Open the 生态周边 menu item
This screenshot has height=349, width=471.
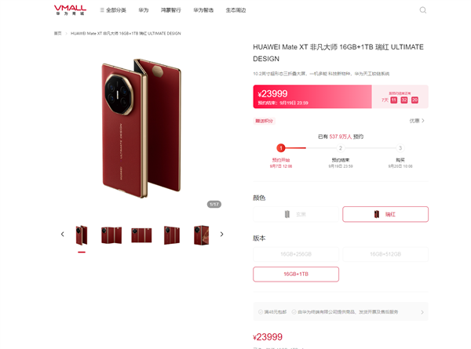coord(235,10)
